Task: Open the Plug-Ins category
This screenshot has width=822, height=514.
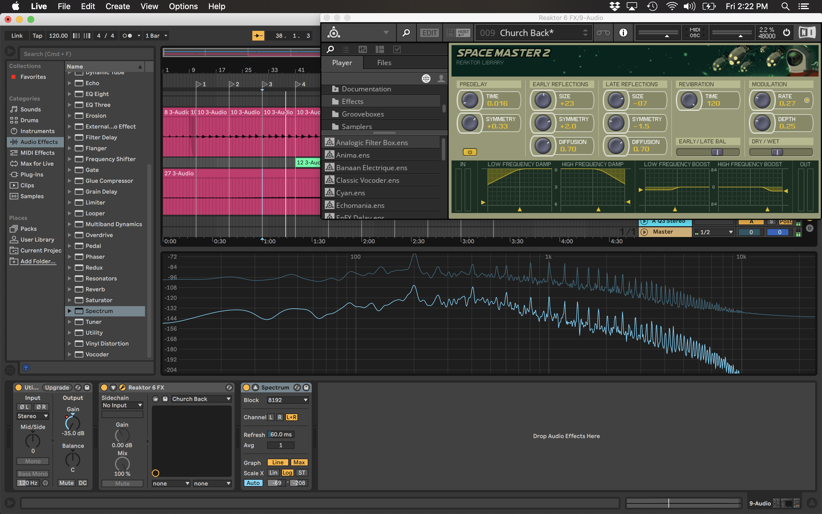Action: click(x=32, y=174)
